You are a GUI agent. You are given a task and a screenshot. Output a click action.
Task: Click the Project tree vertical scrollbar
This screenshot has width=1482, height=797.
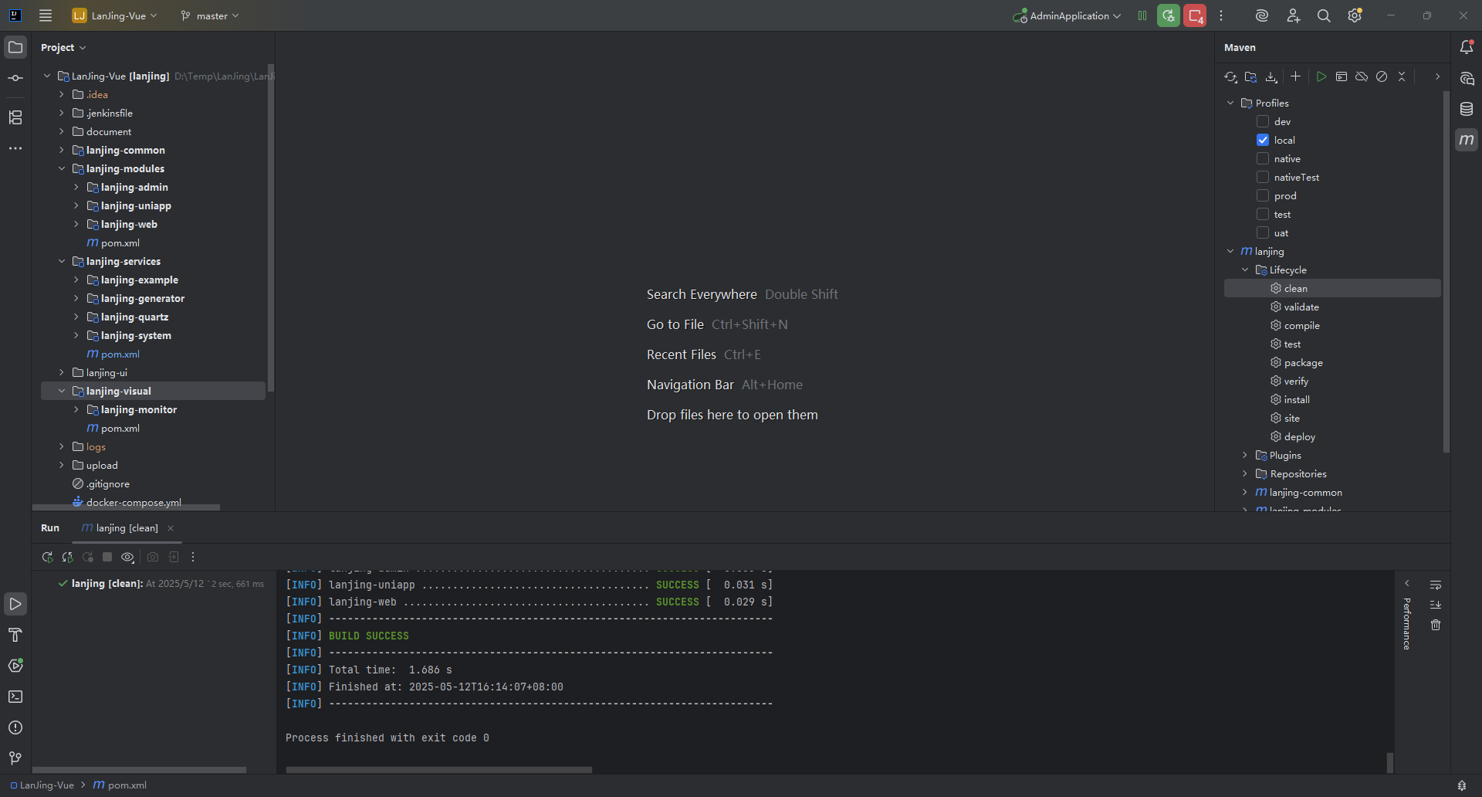pos(270,228)
